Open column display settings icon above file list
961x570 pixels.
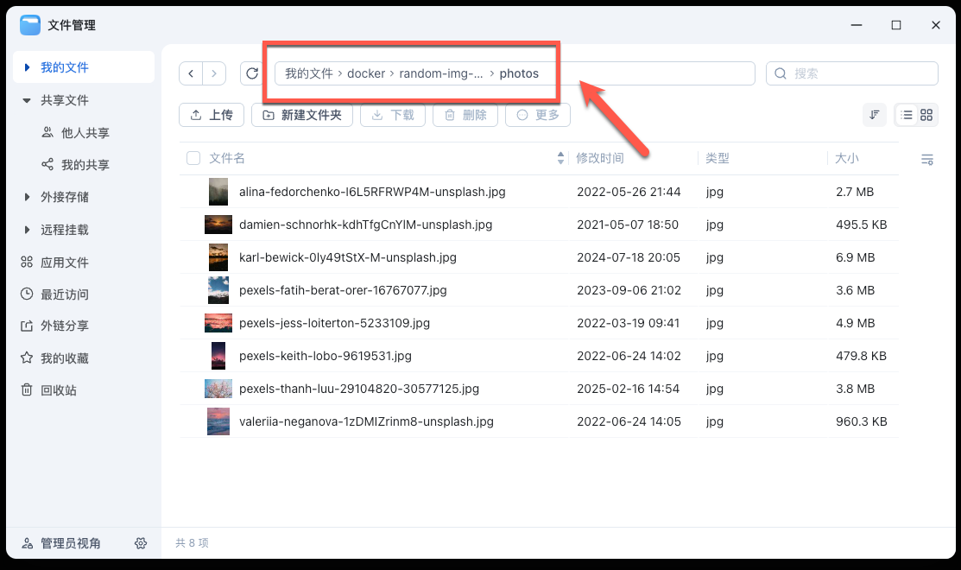pyautogui.click(x=927, y=159)
